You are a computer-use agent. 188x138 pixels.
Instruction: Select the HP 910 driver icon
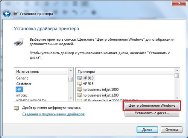point(79,78)
